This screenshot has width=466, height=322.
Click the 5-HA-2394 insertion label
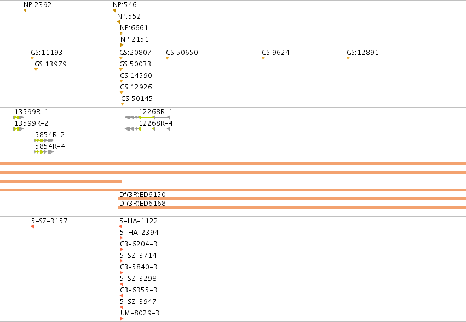pos(139,233)
